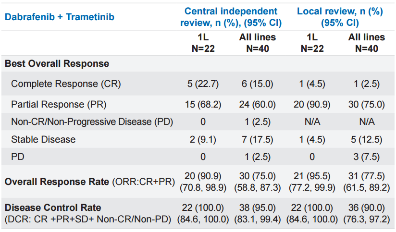The height and width of the screenshot is (232, 396).
Task: Click the "5 (22.7)" complete response cell
Action: tap(203, 84)
